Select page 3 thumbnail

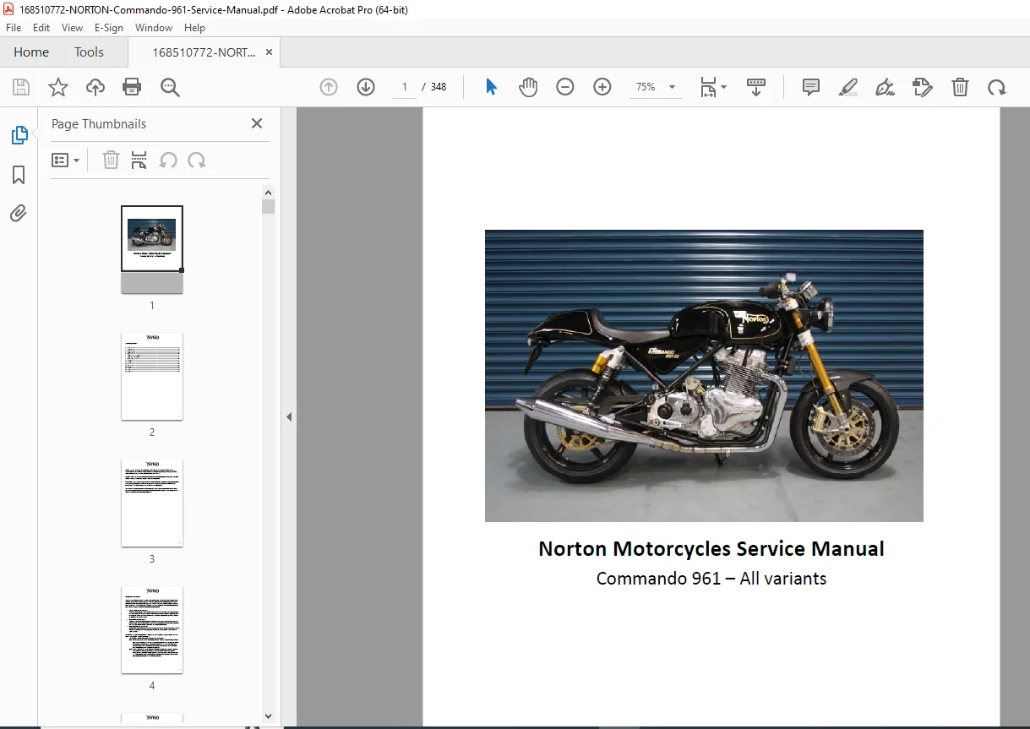point(152,503)
